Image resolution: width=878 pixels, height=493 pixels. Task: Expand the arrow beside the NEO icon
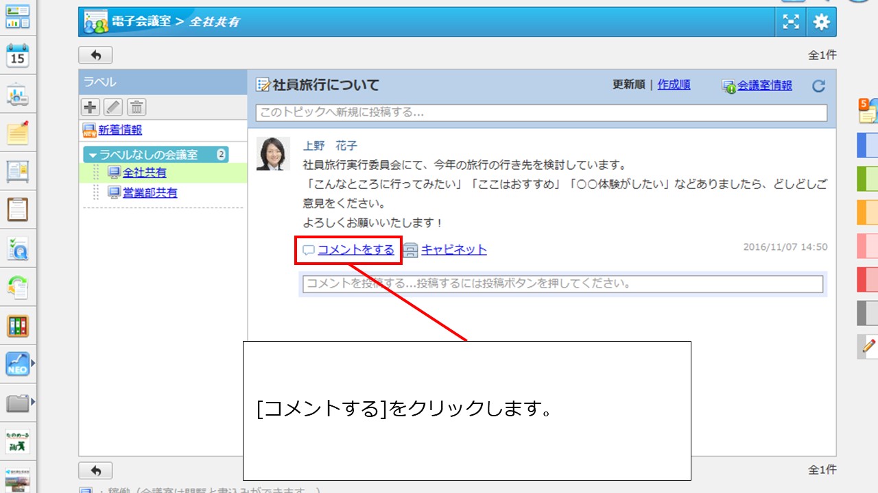pos(32,364)
